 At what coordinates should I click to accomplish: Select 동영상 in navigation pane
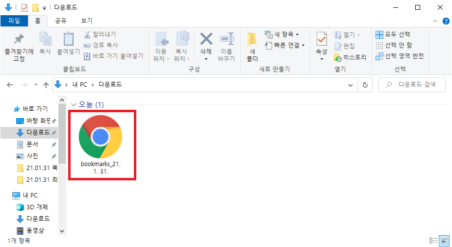pyautogui.click(x=30, y=230)
